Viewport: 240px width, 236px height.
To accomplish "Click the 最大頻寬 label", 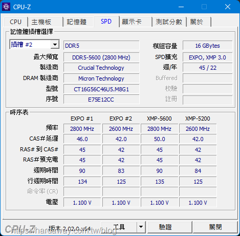I will (46, 57).
